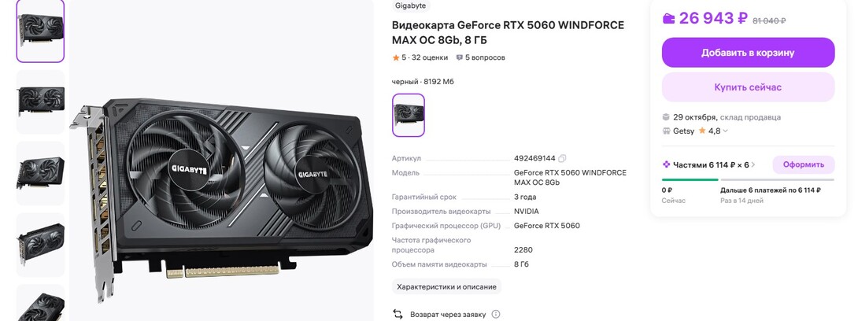
Task: Click the Getsy store icon
Action: [666, 131]
